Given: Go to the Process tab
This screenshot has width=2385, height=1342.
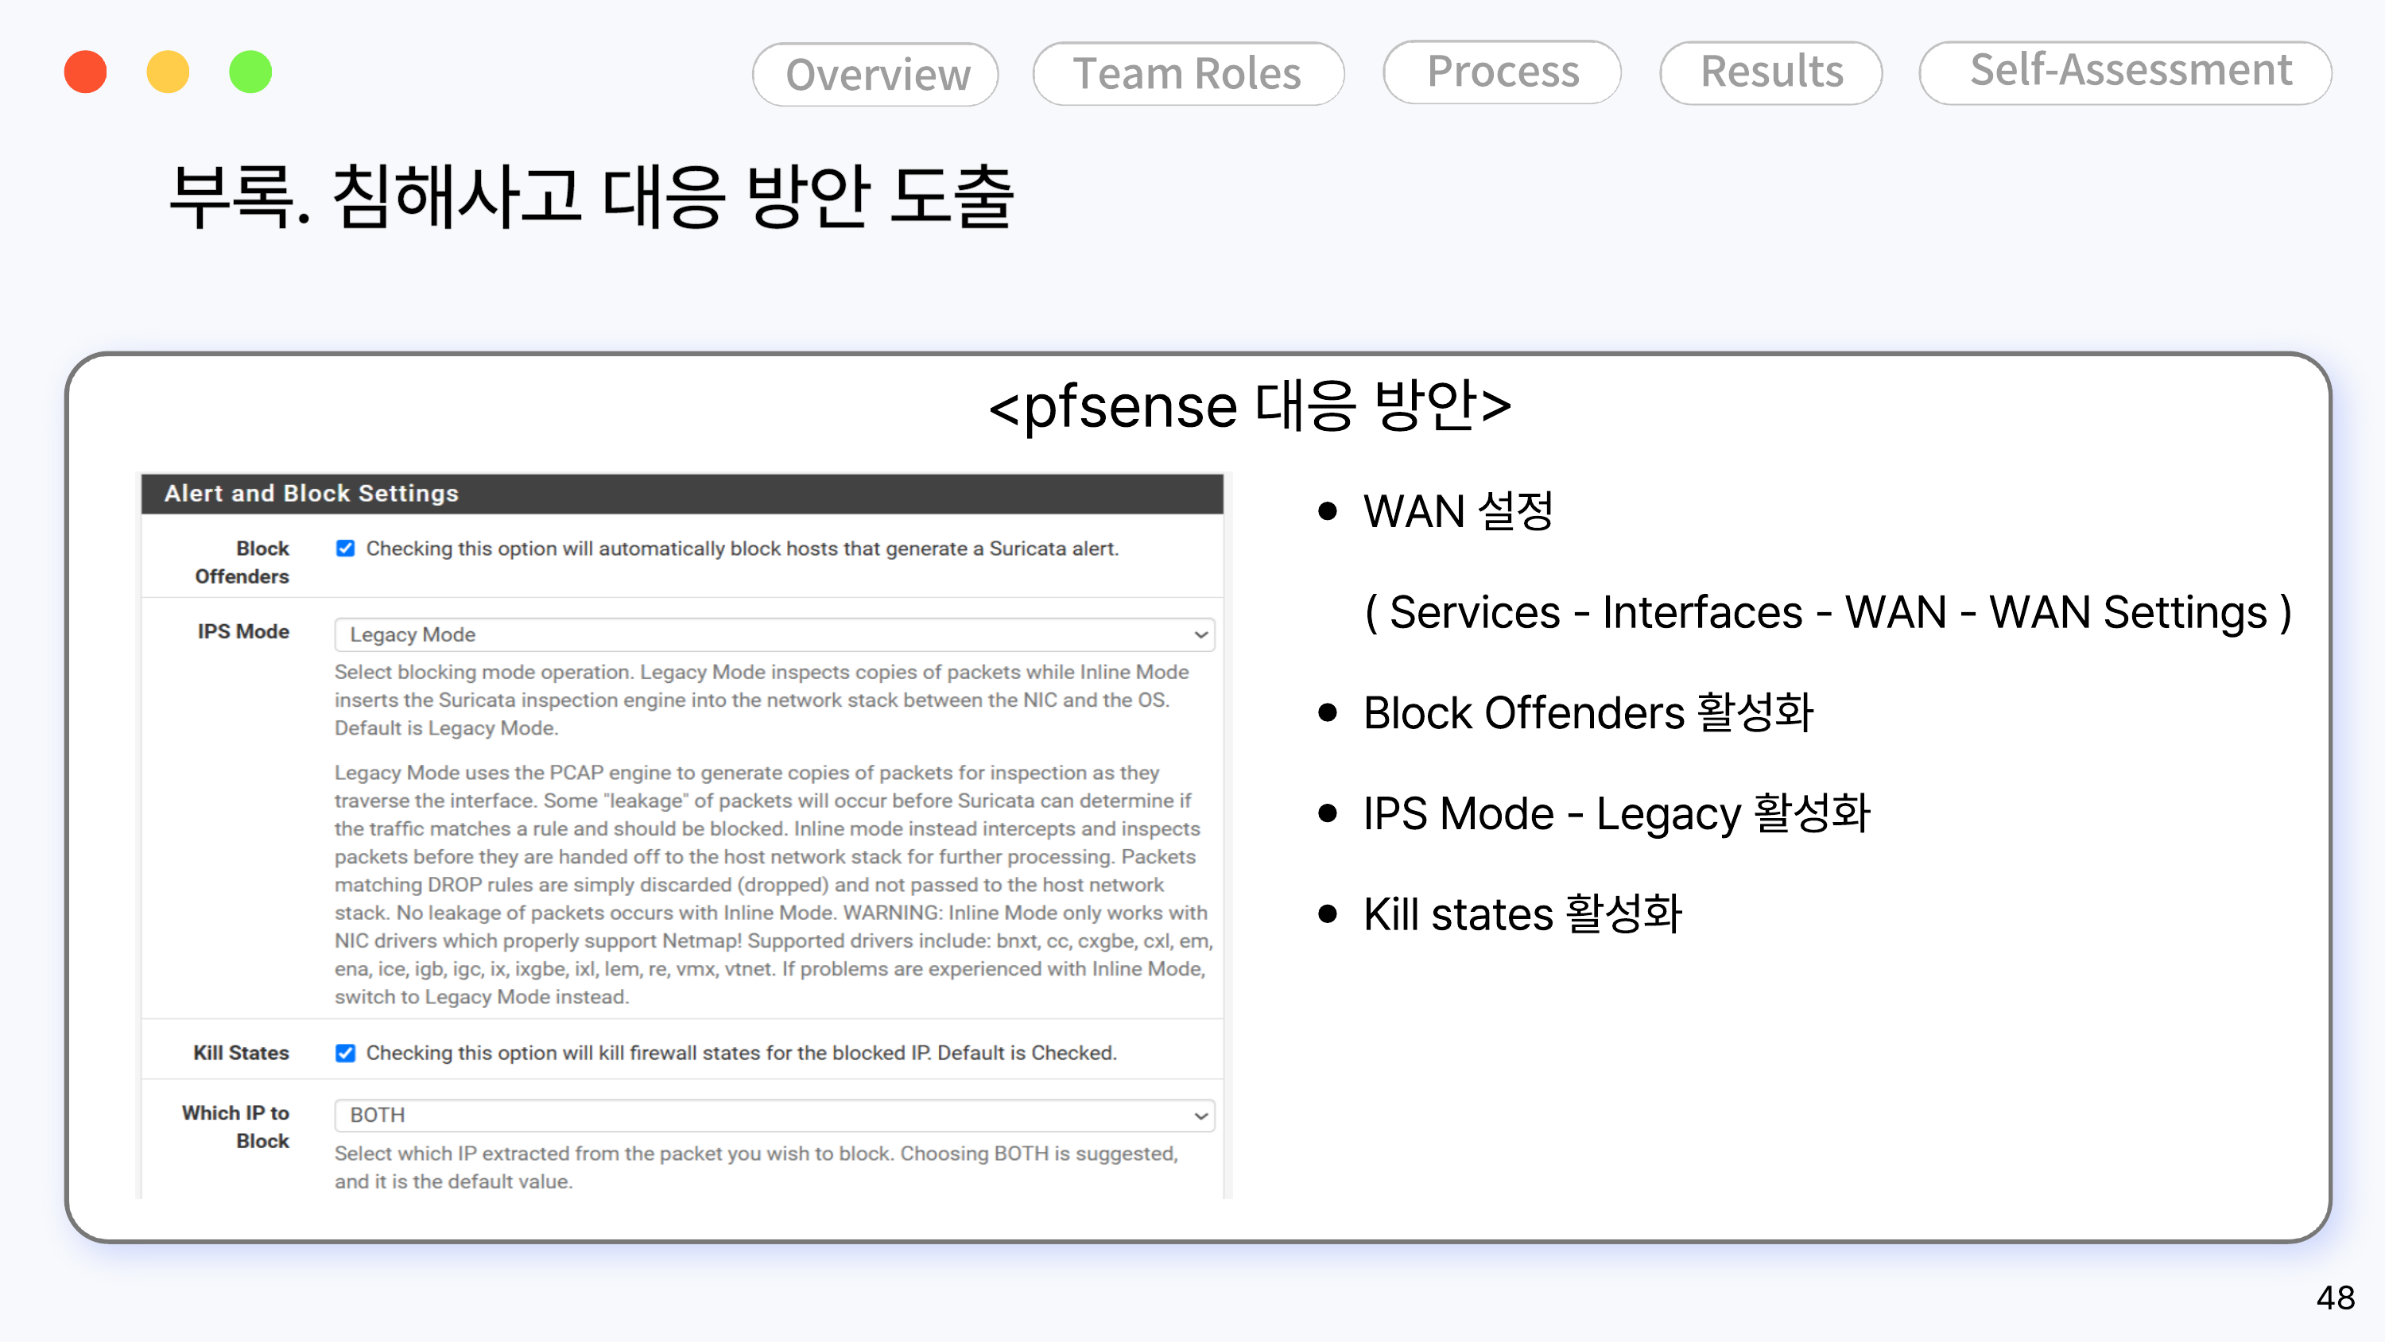Looking at the screenshot, I should (x=1502, y=72).
